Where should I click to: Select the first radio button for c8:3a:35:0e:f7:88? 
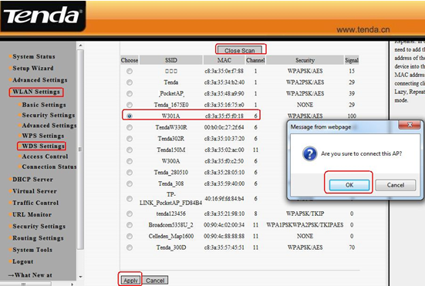coord(130,71)
